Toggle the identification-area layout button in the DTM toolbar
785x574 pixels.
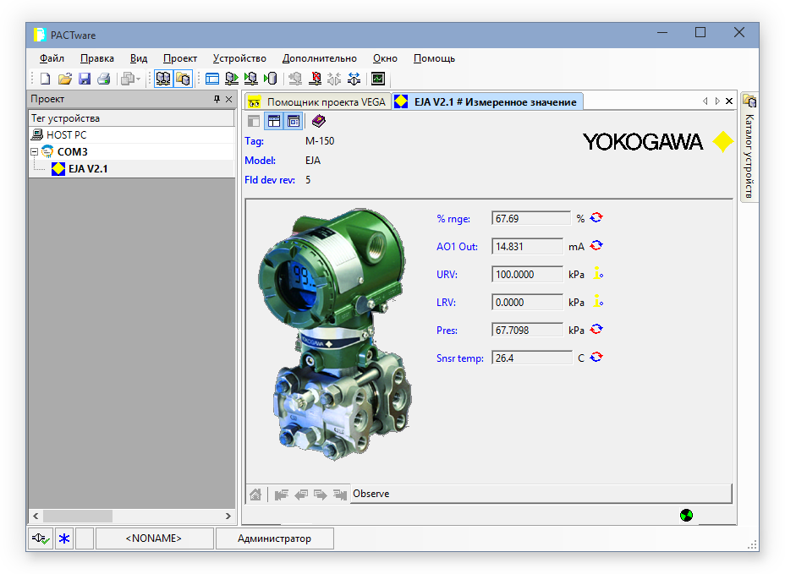pyautogui.click(x=294, y=121)
